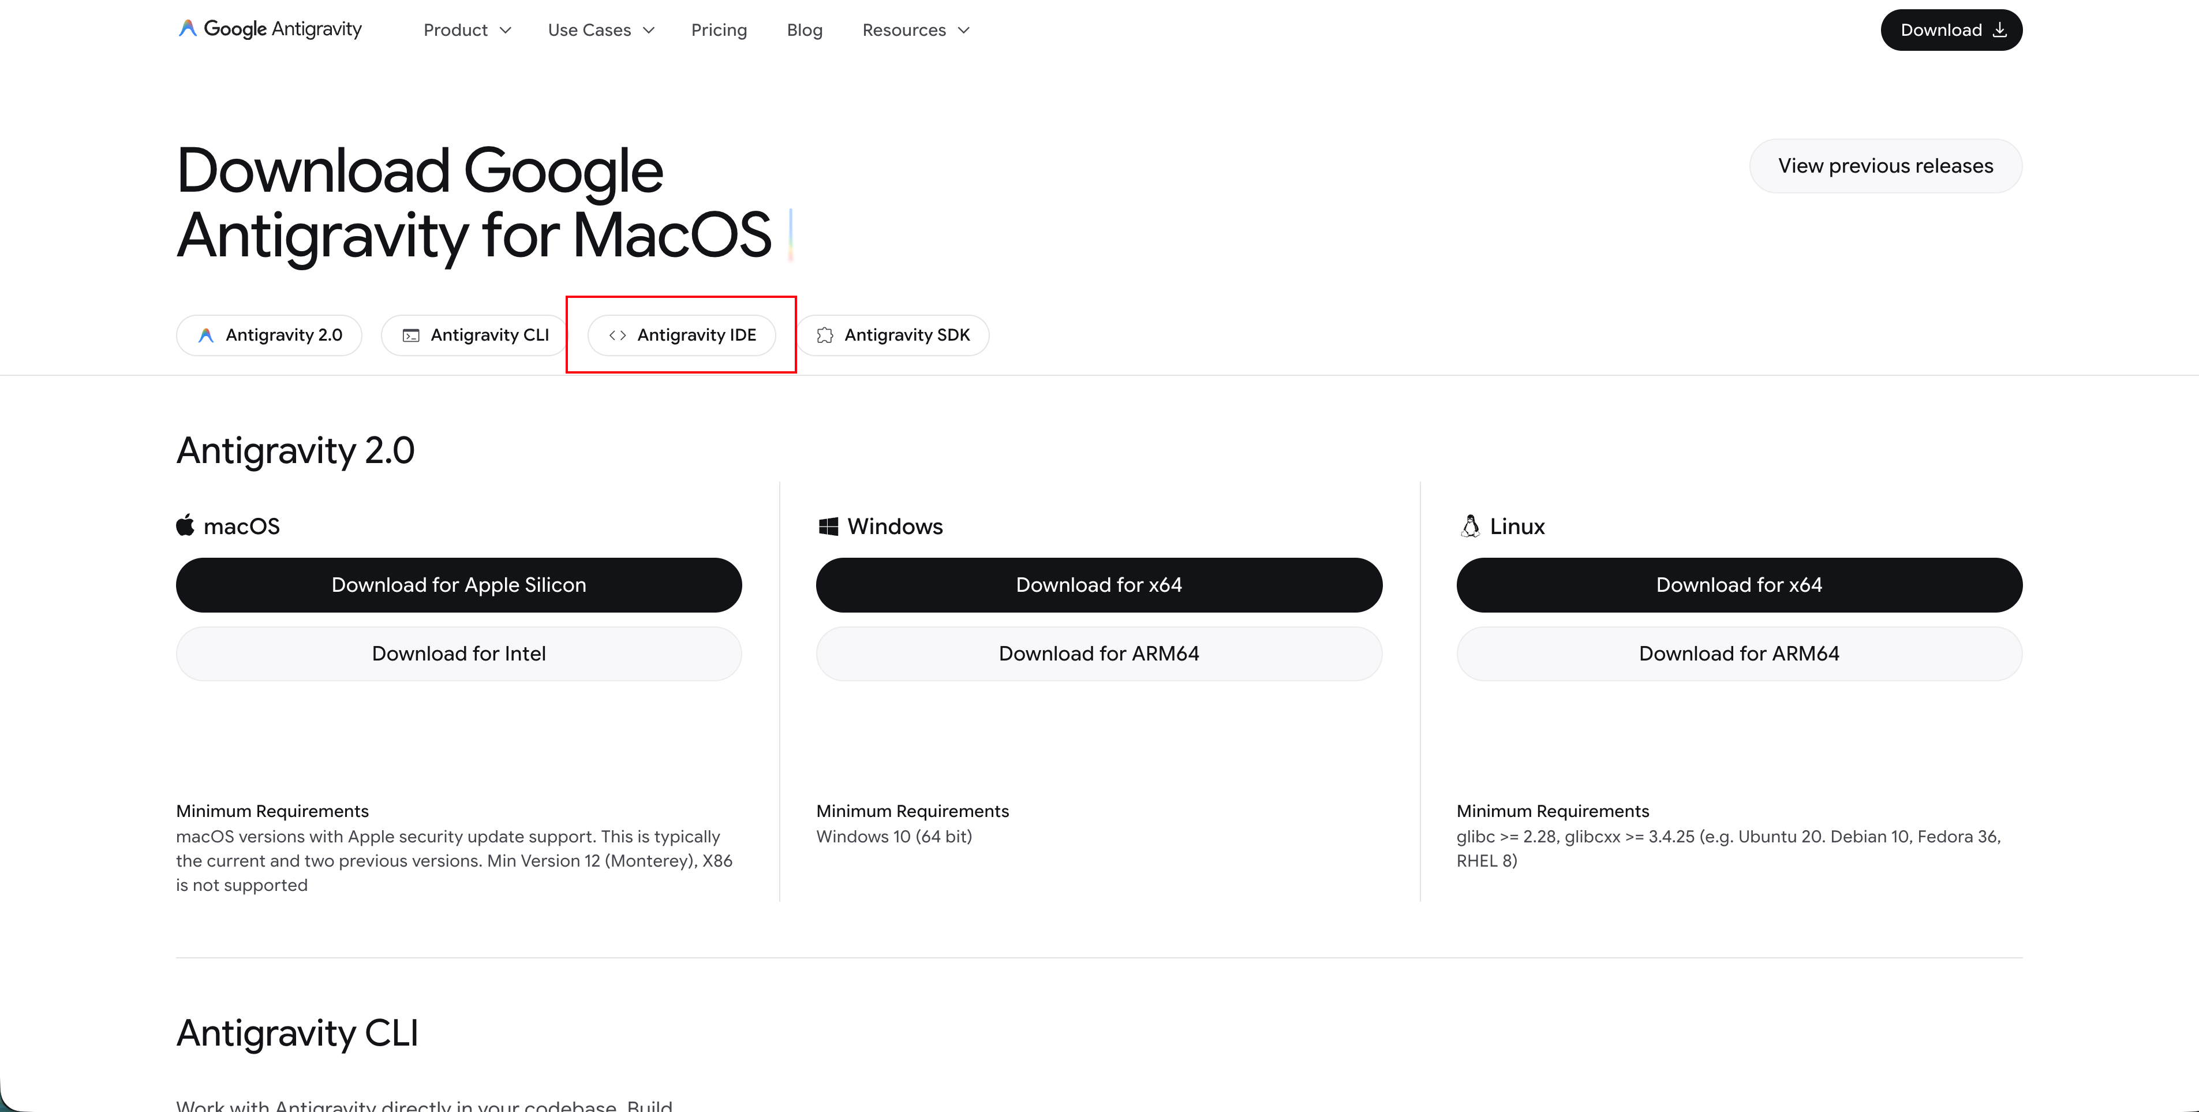The width and height of the screenshot is (2199, 1112).
Task: Click the 'Antigravity CLI' section heading
Action: [297, 1033]
